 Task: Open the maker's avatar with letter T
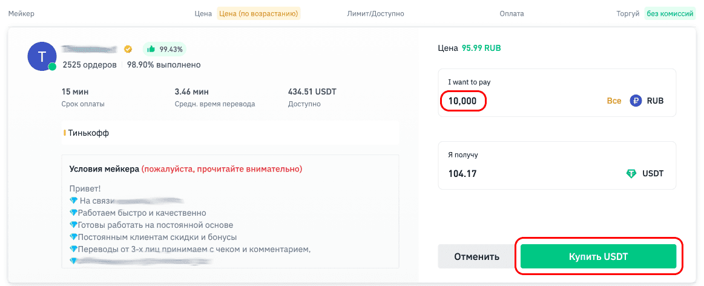pos(42,56)
